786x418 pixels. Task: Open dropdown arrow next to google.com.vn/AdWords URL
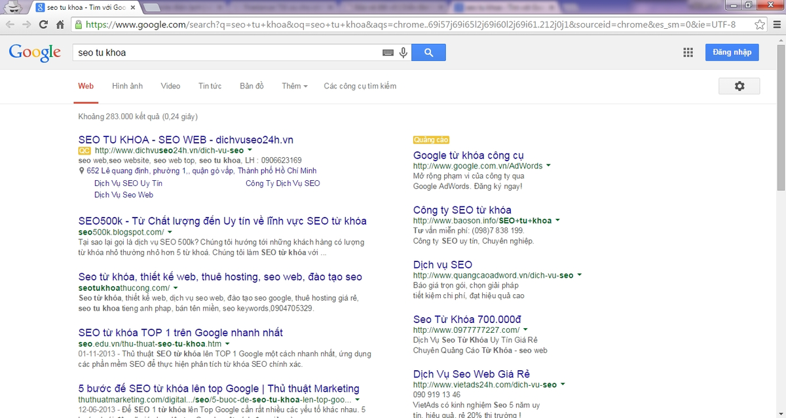(x=548, y=166)
